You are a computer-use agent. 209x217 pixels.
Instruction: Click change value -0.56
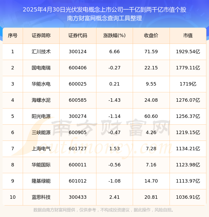click(114, 165)
